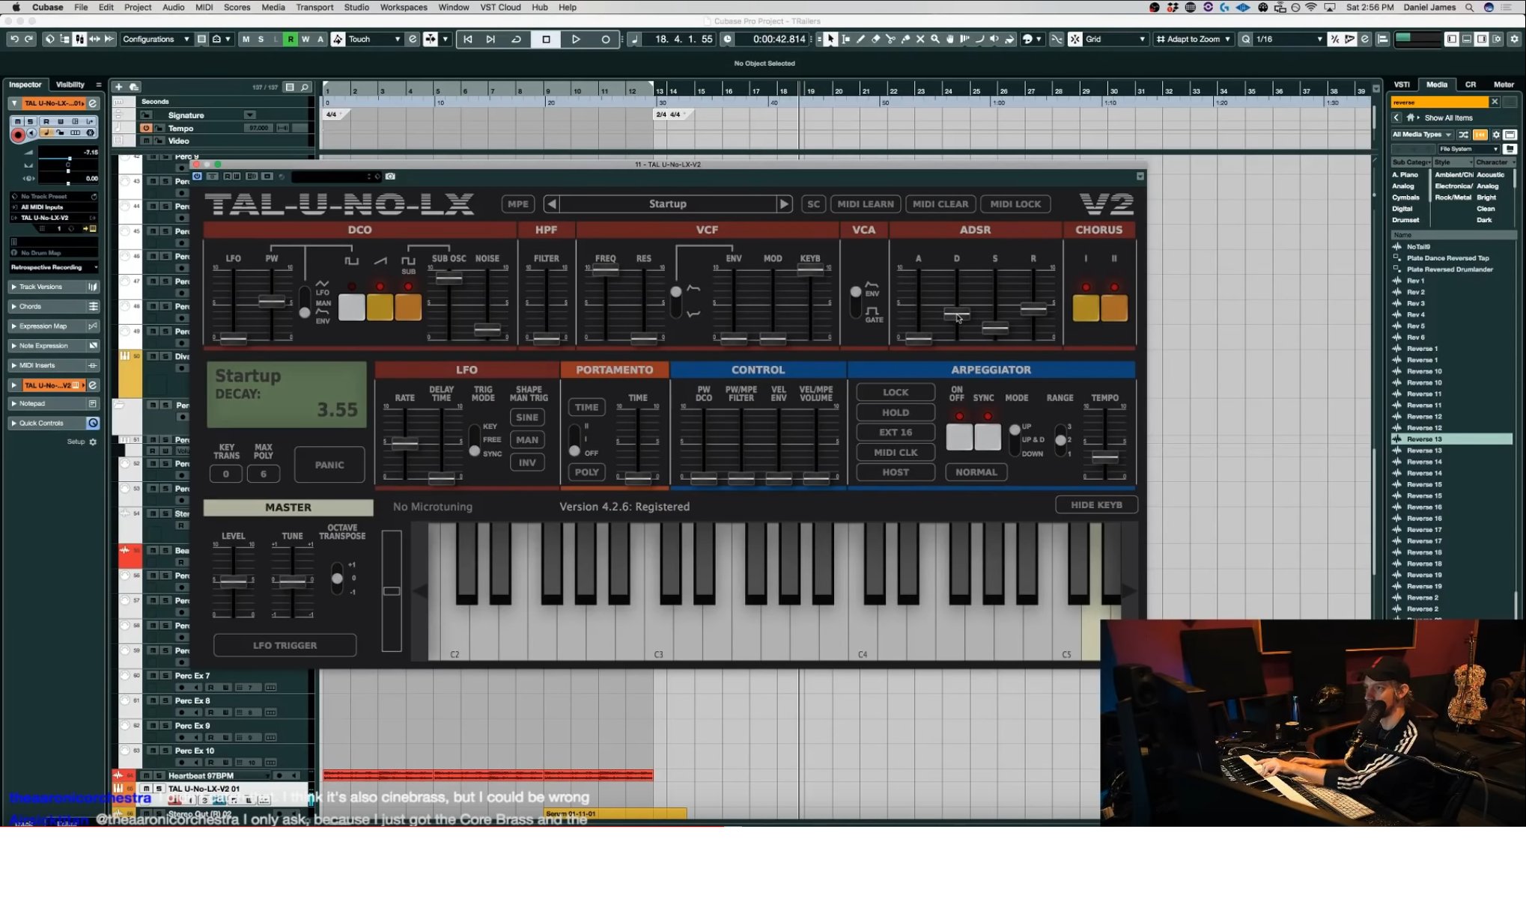The width and height of the screenshot is (1526, 913).
Task: Click the transport Play button
Action: tap(576, 39)
